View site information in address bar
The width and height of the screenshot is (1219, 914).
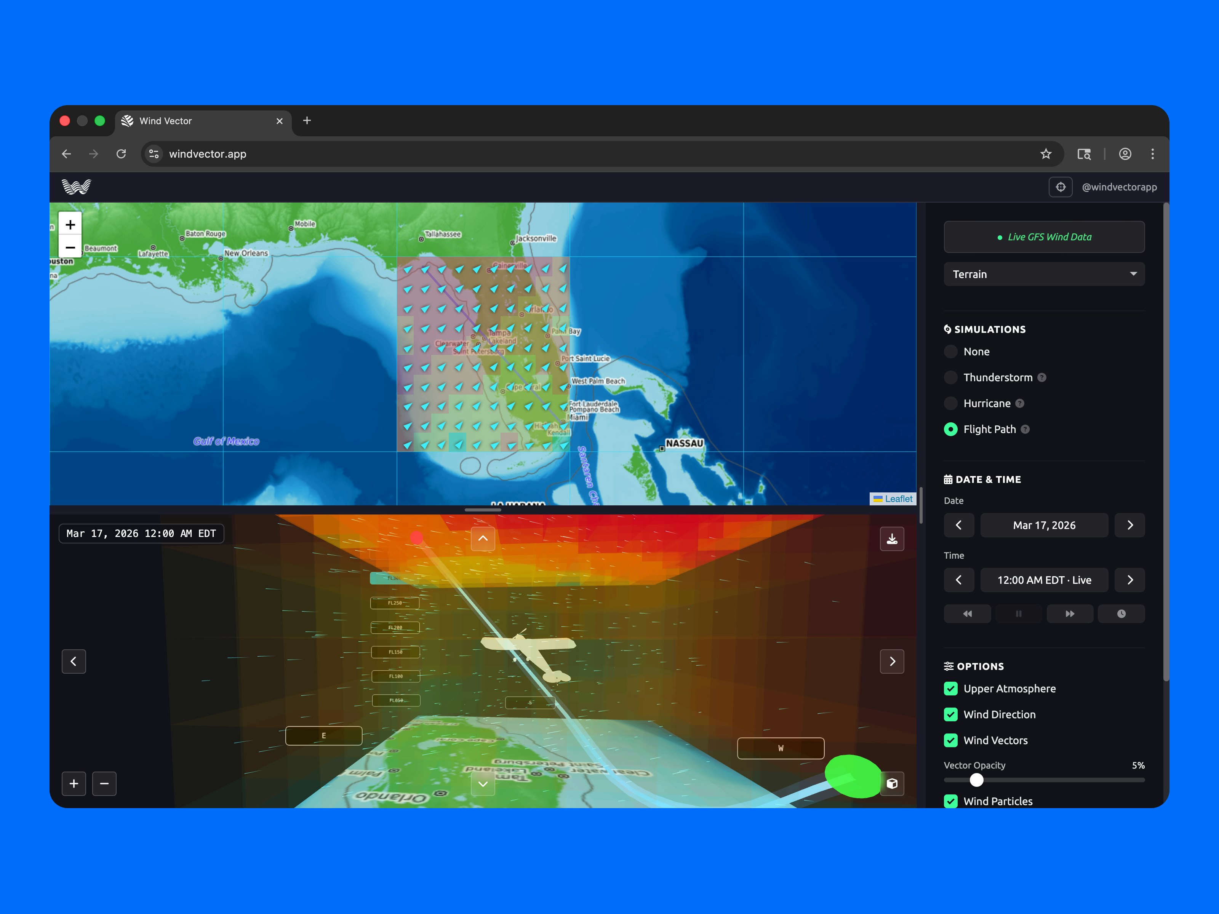pyautogui.click(x=154, y=154)
